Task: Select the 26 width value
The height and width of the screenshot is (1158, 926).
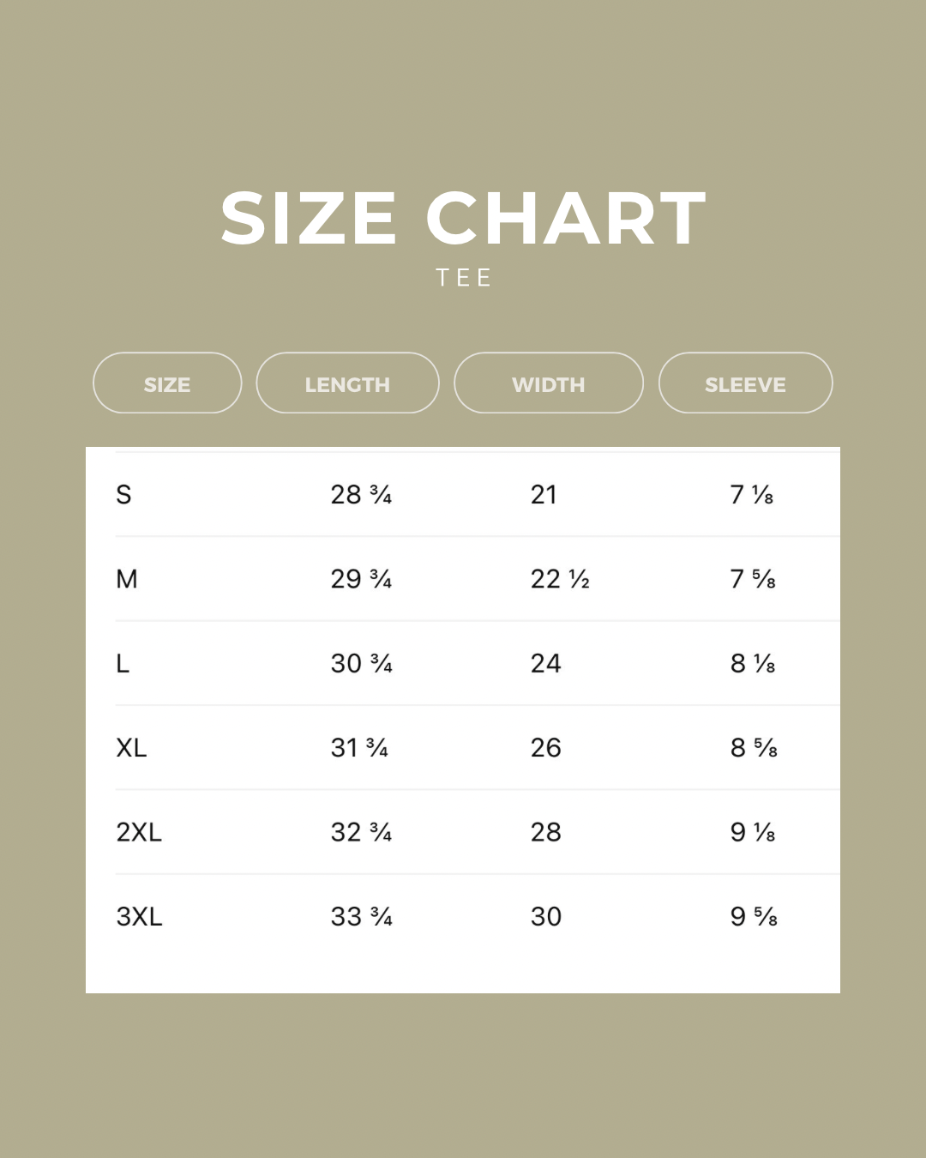Action: pos(546,748)
